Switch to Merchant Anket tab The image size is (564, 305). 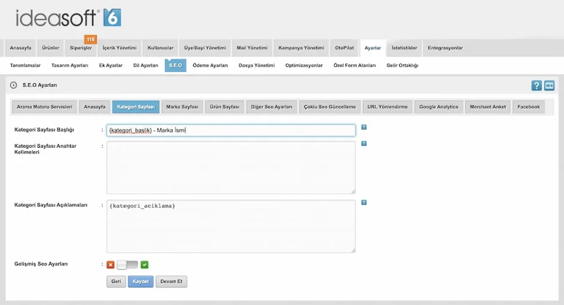488,107
